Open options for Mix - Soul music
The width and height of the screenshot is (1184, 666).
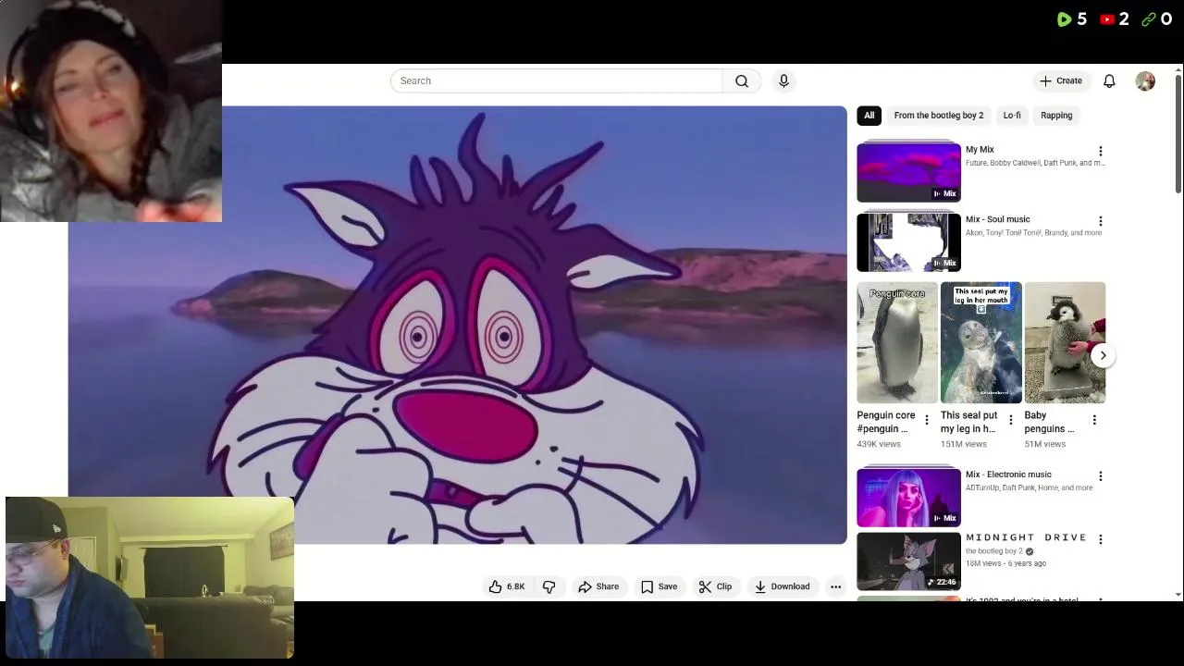point(1100,221)
